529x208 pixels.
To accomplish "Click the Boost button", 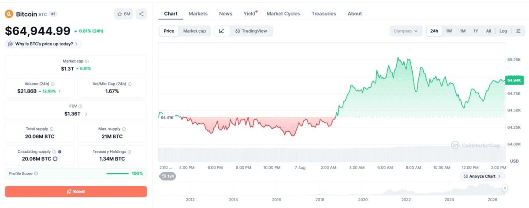I will pos(76,191).
